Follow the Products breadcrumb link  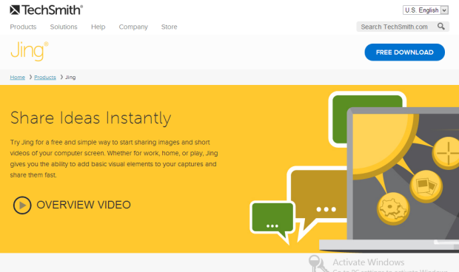coord(45,77)
